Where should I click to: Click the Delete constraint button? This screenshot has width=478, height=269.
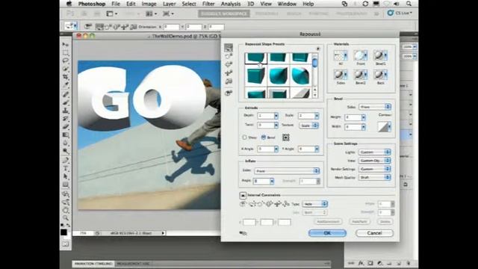[385, 222]
